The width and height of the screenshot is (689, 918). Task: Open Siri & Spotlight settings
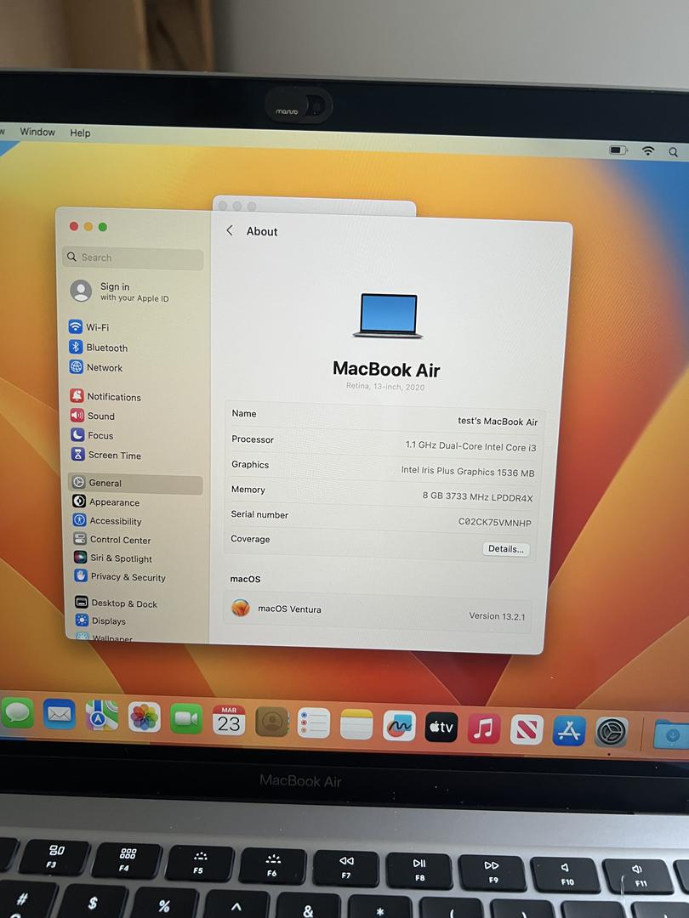click(113, 558)
